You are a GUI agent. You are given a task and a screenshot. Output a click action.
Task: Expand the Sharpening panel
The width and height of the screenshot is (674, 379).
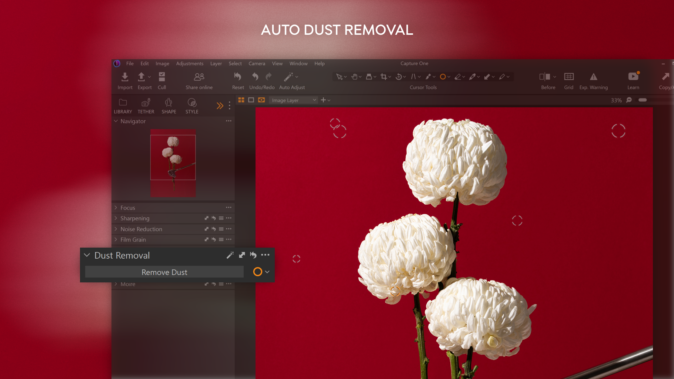pyautogui.click(x=116, y=218)
